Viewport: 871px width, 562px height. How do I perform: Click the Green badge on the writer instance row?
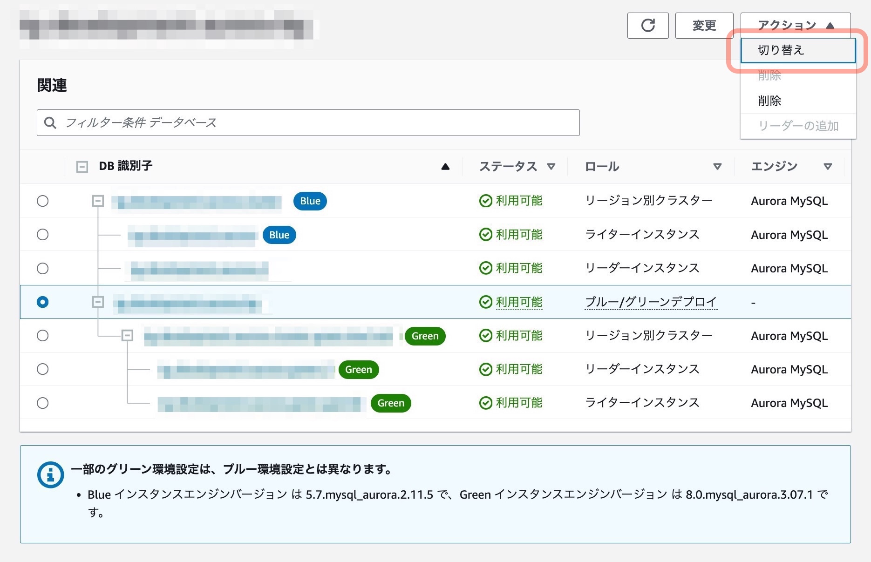tap(390, 403)
